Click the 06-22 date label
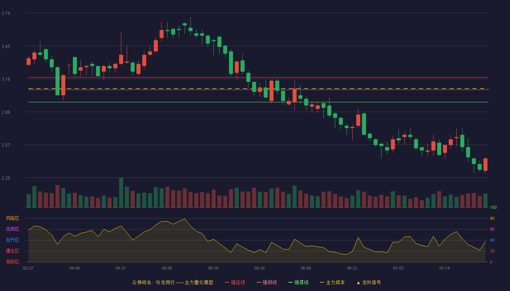Viewport: 510px width, 291px height. click(352, 268)
